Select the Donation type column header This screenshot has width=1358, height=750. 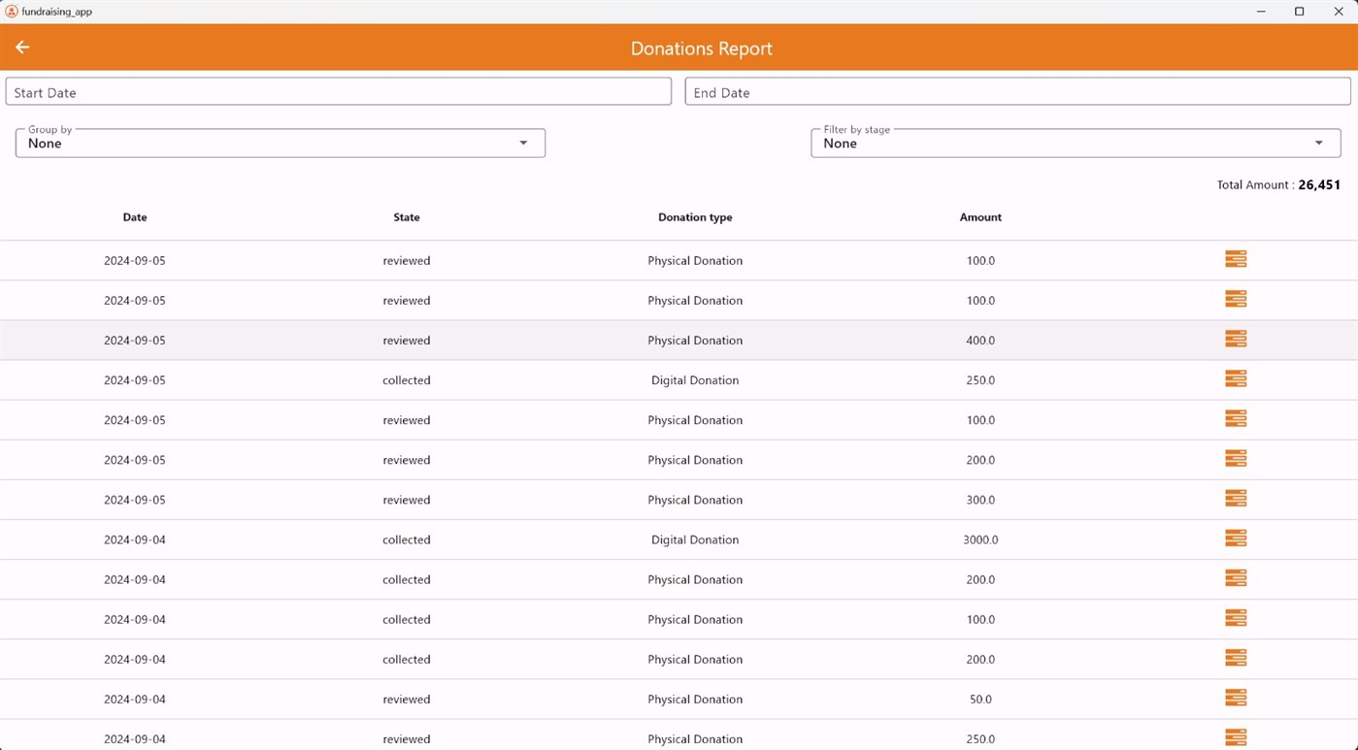695,217
